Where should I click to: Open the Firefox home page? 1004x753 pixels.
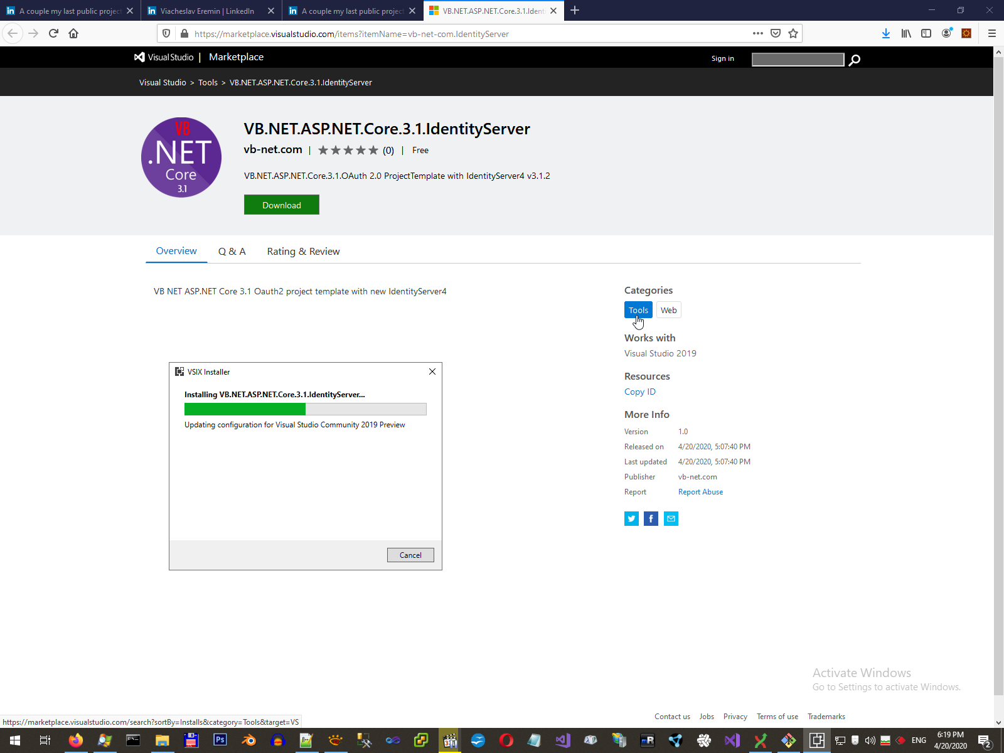click(73, 33)
